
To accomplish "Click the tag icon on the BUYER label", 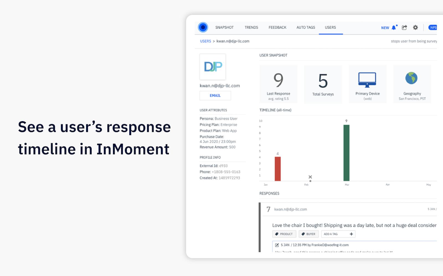I will 303,234.
